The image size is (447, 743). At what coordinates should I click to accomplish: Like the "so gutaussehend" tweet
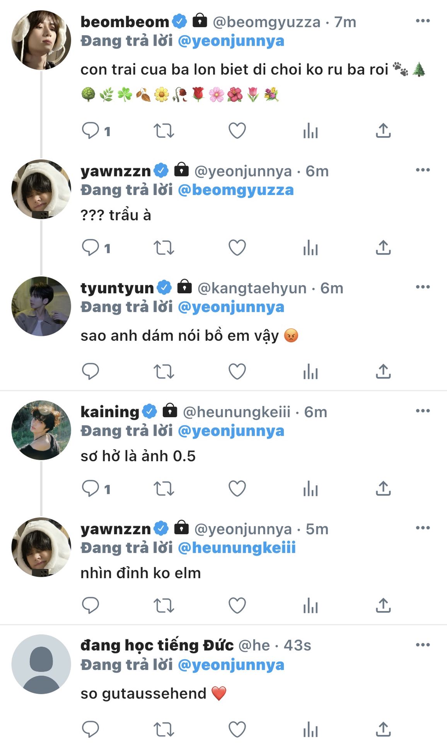pyautogui.click(x=237, y=729)
